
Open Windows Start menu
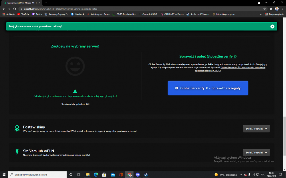point(4,175)
